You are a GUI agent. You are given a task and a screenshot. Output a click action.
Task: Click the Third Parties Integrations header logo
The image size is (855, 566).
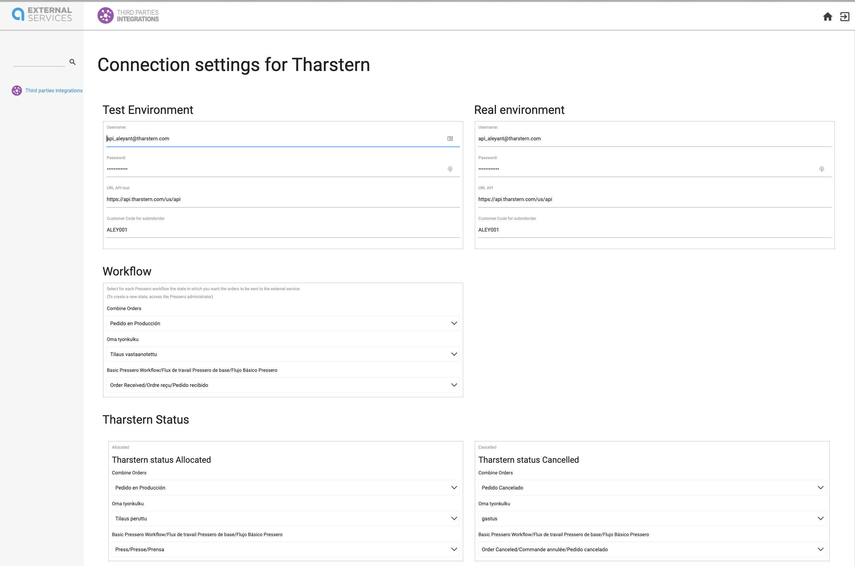[x=128, y=15]
